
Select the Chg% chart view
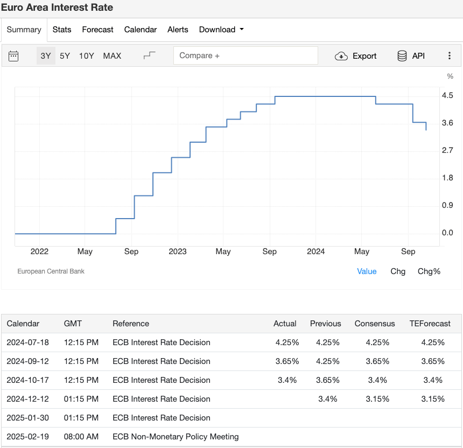tap(429, 271)
